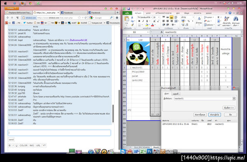
Task: Click the insert function fx icon
Action: pyautogui.click(x=162, y=32)
